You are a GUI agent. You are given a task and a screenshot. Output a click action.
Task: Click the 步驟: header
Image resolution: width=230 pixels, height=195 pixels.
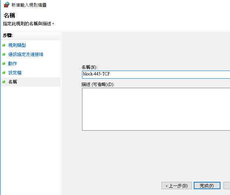point(8,35)
